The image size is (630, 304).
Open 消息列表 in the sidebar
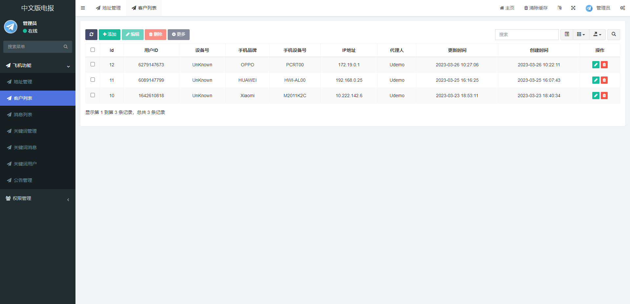pyautogui.click(x=23, y=115)
